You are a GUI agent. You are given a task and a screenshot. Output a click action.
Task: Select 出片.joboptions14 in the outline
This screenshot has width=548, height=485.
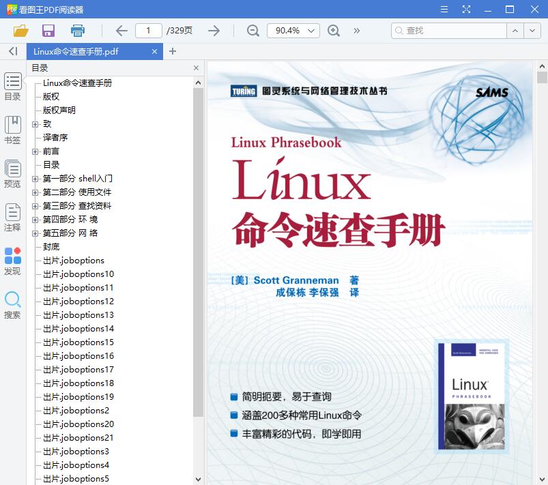(78, 329)
